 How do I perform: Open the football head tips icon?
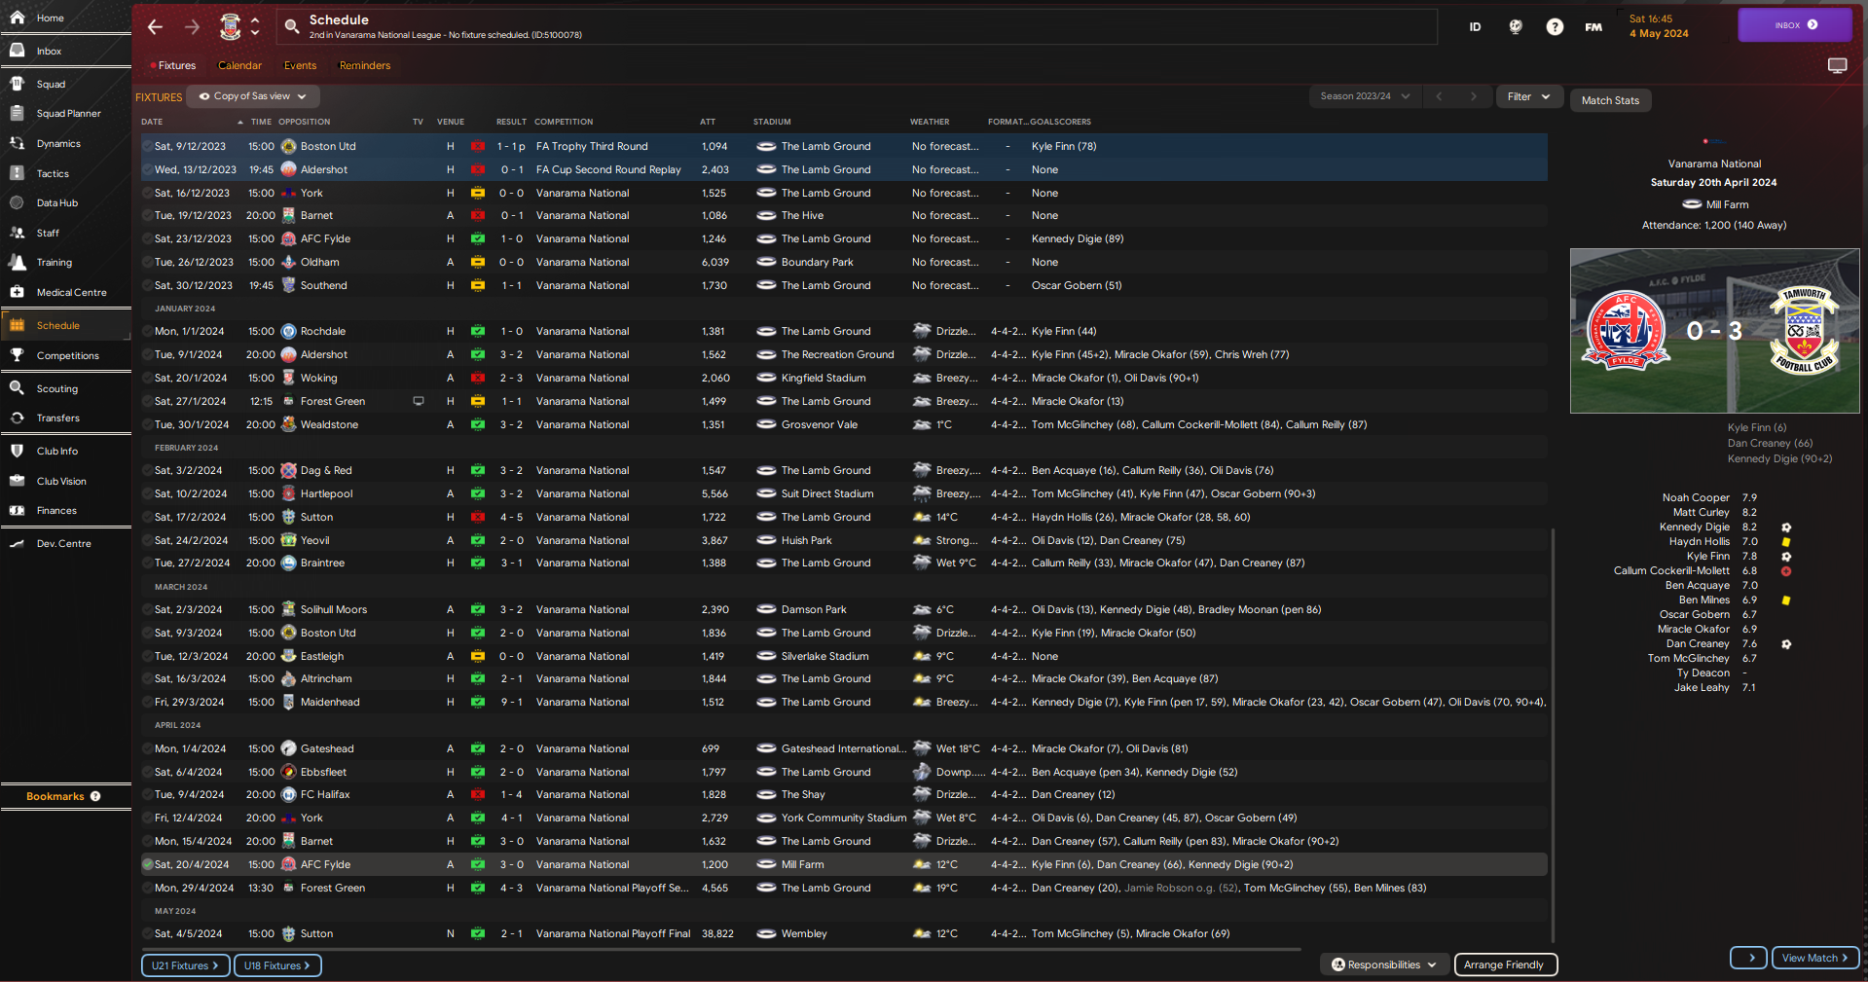point(1516,27)
